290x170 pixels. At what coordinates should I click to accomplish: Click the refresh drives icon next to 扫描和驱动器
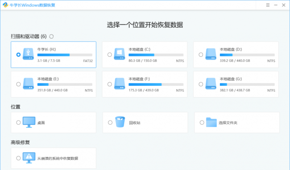click(x=51, y=37)
